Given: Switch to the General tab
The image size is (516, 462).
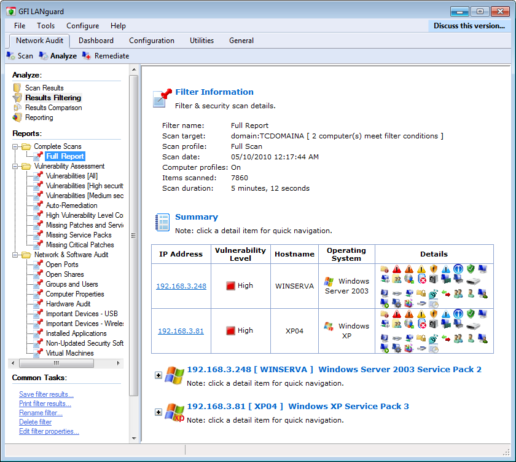Looking at the screenshot, I should pos(241,41).
